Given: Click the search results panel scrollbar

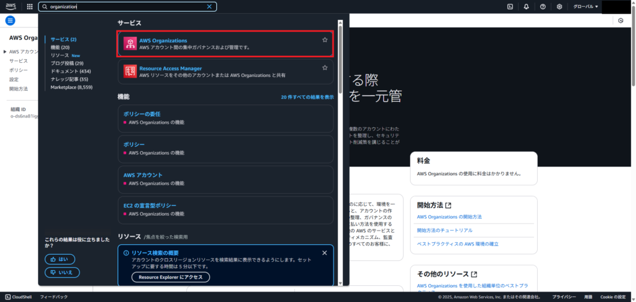Looking at the screenshot, I should click(x=340, y=60).
